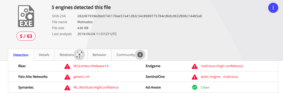Click the SentinelOne warning triangle icon

[195, 77]
